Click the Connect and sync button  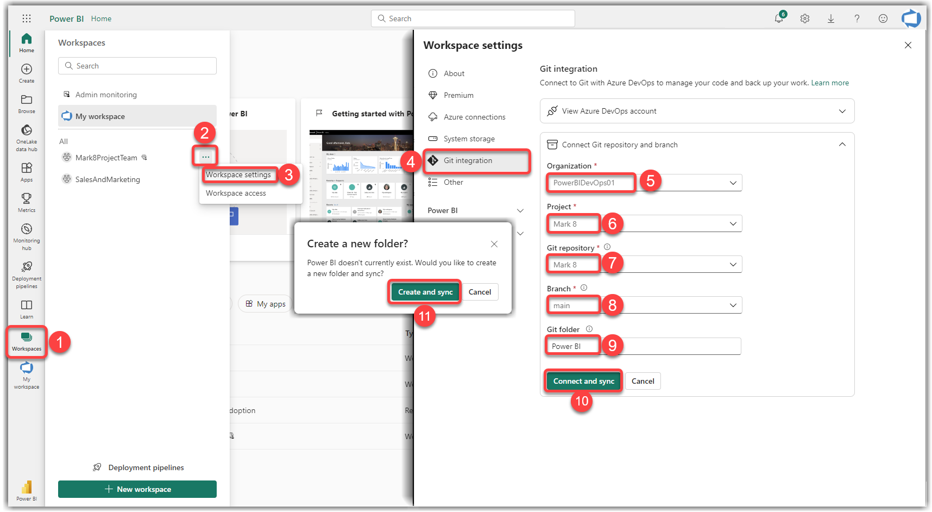coord(583,381)
